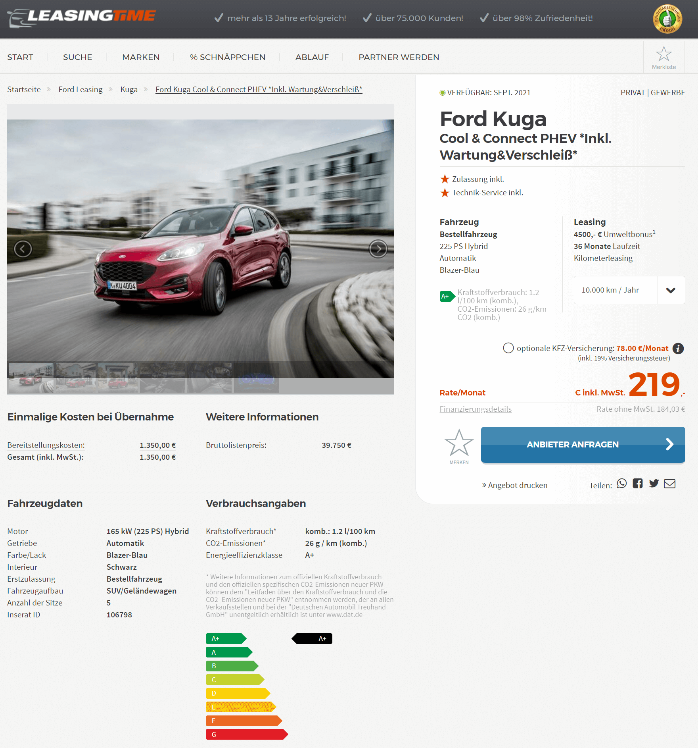Save offer with Merken star

click(459, 446)
